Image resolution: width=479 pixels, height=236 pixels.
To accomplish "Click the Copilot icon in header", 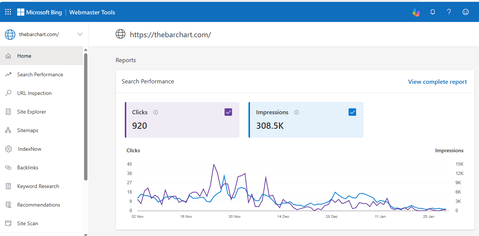I will pyautogui.click(x=416, y=12).
